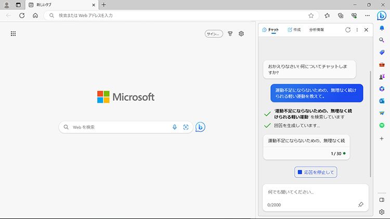This screenshot has height=219, width=390.
Task: Open the rewards trophy icon
Action: click(230, 34)
